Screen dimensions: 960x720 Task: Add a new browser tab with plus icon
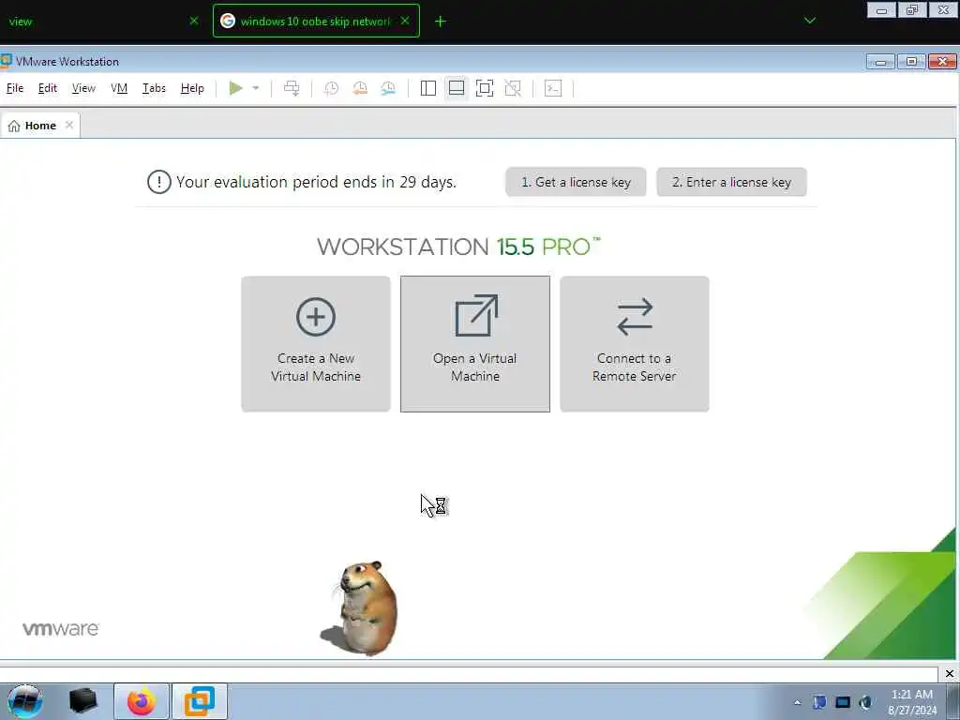pos(441,22)
